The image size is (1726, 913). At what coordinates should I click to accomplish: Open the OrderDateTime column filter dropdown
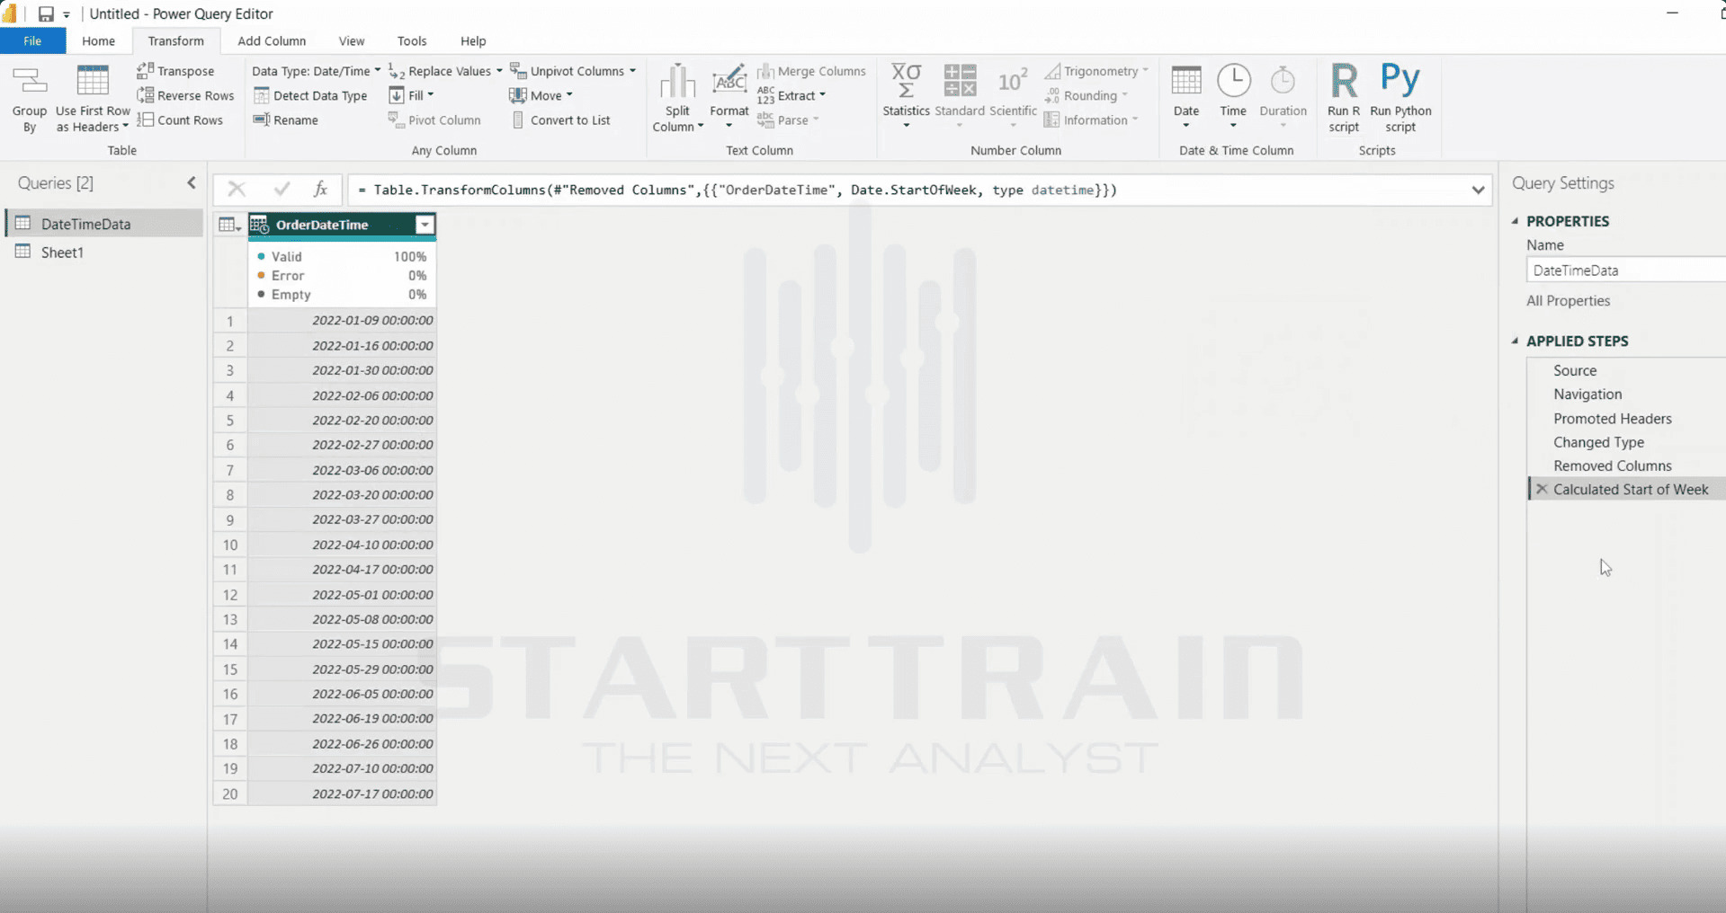(x=425, y=225)
